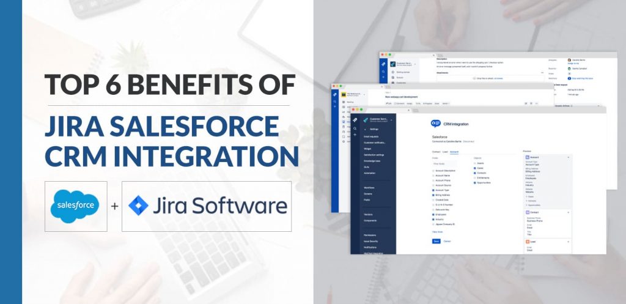Viewport: 626px width, 304px height.
Task: Click the Contact icon in Preview panel
Action: pyautogui.click(x=526, y=212)
